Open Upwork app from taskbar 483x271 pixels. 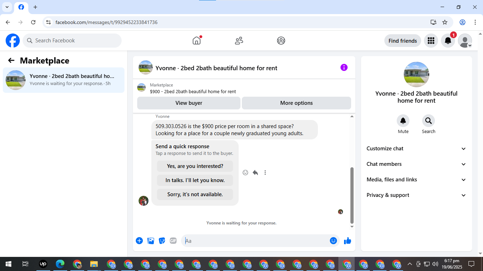point(43,264)
